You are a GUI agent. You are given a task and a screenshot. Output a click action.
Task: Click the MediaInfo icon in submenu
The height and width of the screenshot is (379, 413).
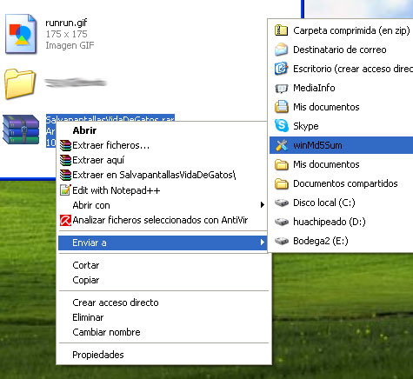tap(281, 88)
